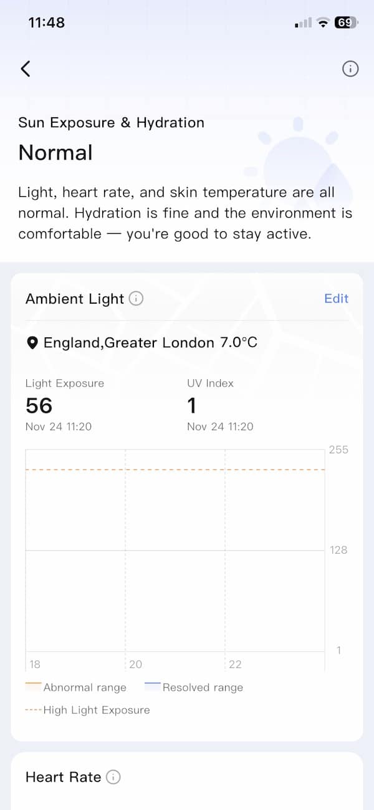Tap the Heart Rate section heading
Image resolution: width=374 pixels, height=810 pixels.
pos(63,777)
